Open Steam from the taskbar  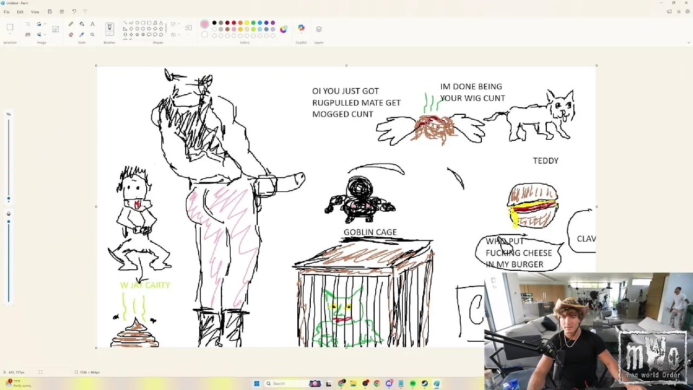click(x=424, y=383)
